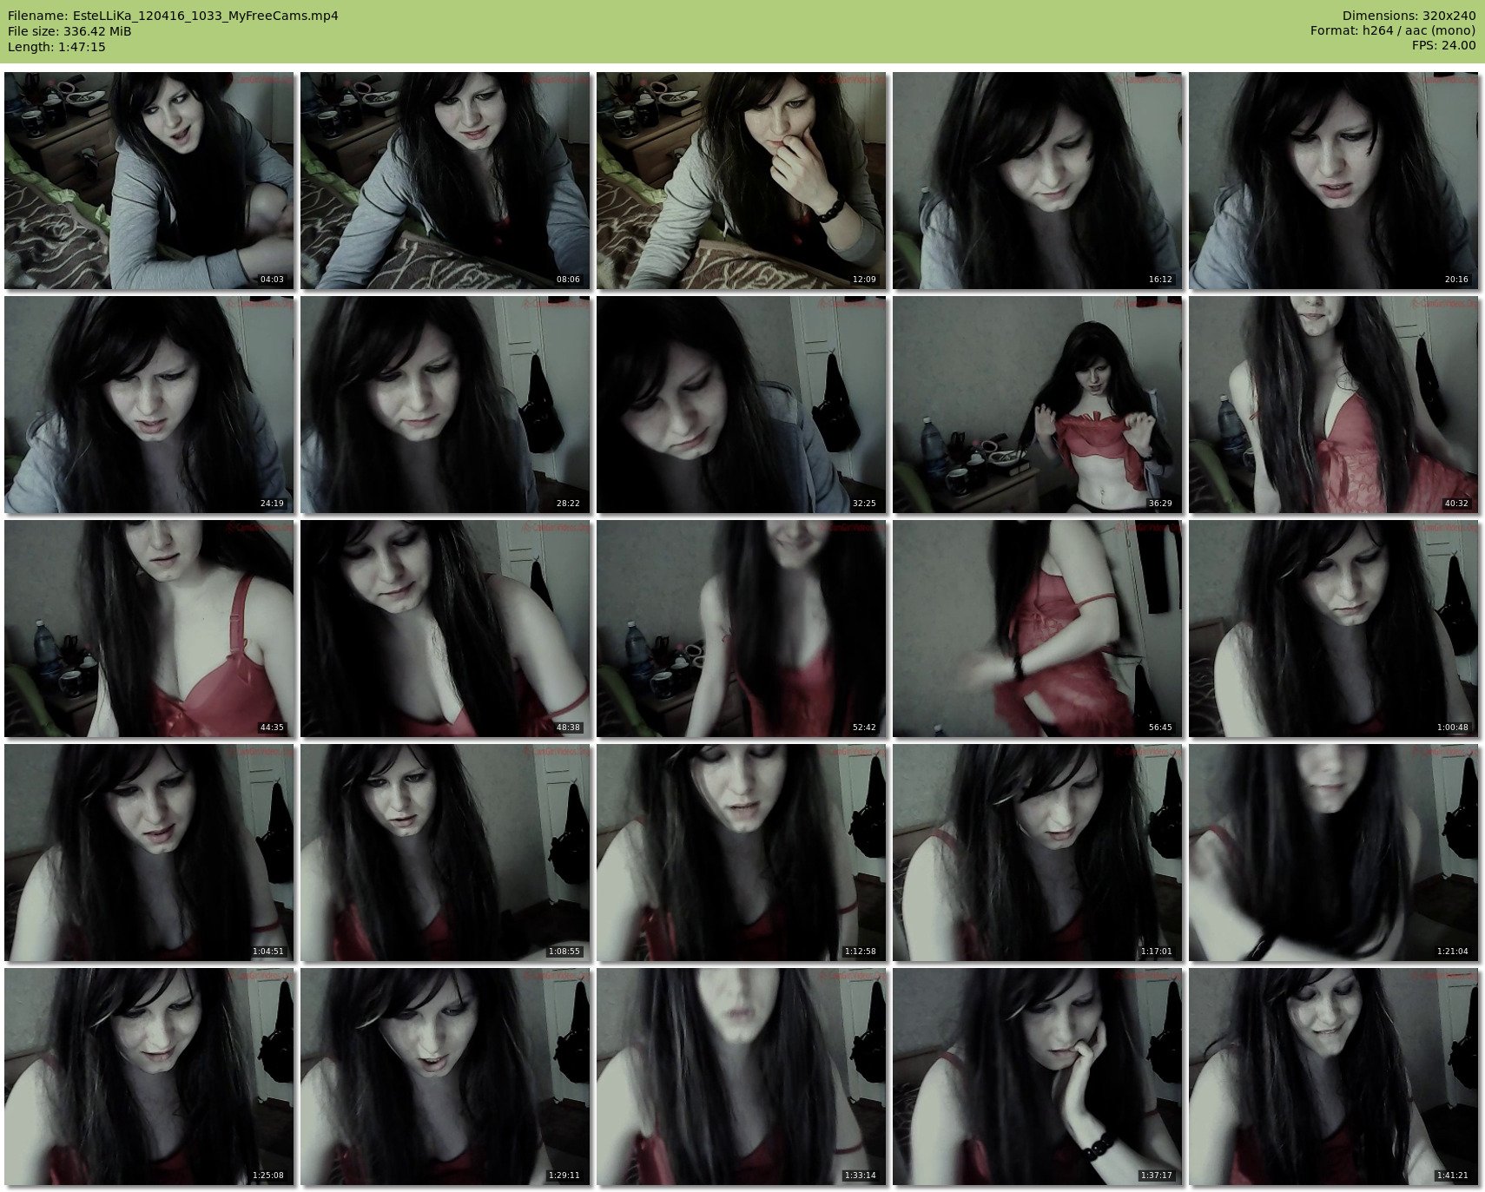The width and height of the screenshot is (1485, 1192).
Task: Click the frame timestamped 48:38
Action: [x=445, y=629]
